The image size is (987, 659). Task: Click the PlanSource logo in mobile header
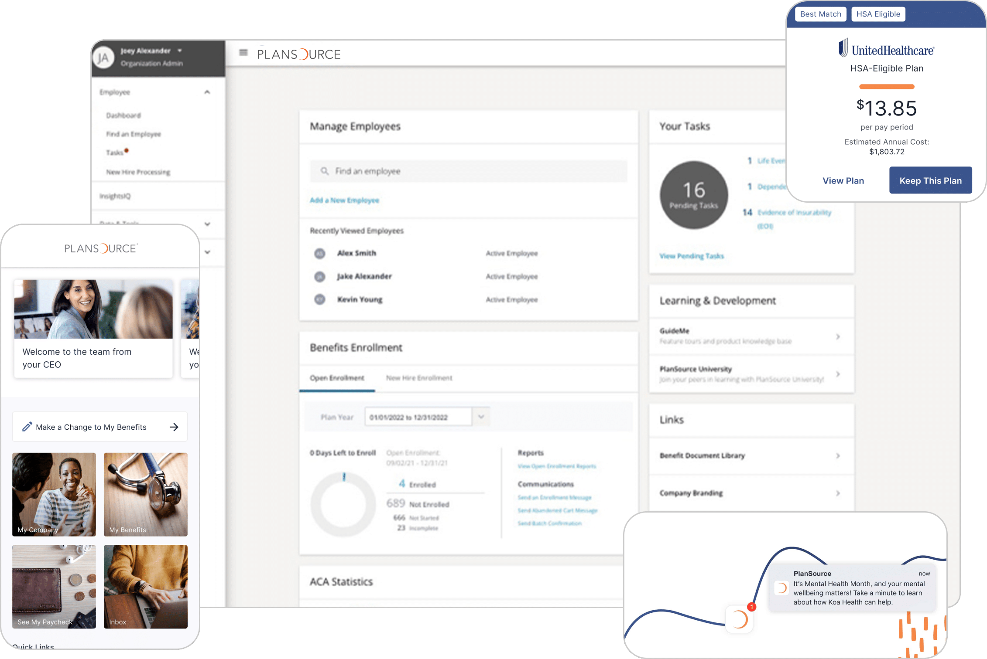pos(101,248)
